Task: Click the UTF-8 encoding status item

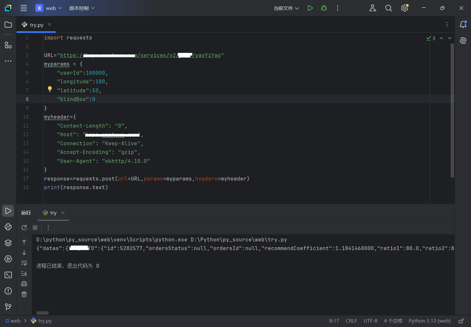Action: click(370, 321)
